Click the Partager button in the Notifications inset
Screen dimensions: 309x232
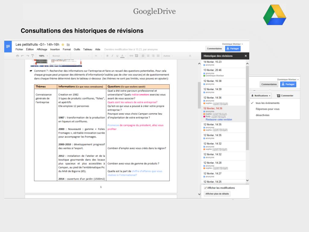tap(288, 84)
